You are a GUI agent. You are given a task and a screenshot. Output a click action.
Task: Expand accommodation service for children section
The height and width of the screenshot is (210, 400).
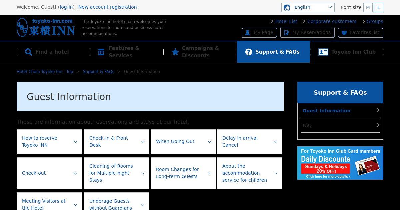point(250,173)
